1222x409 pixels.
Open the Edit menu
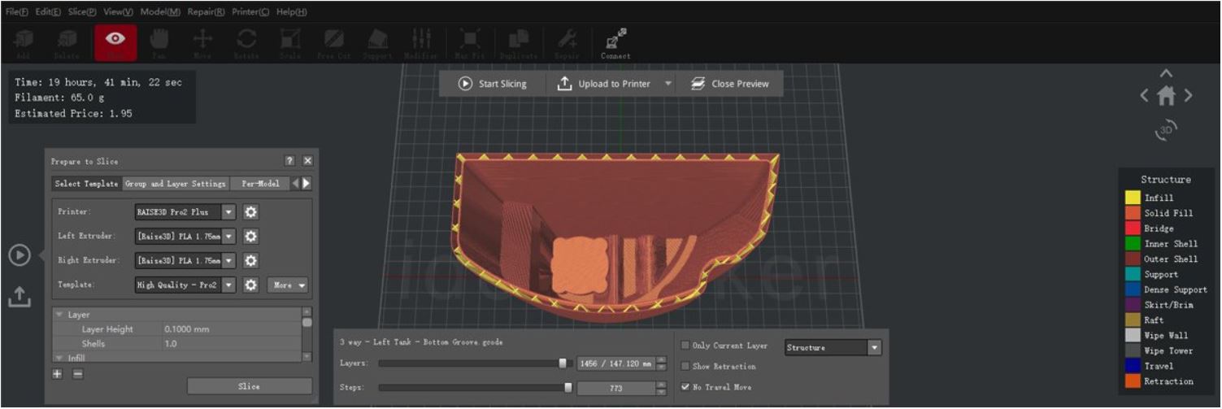(48, 12)
